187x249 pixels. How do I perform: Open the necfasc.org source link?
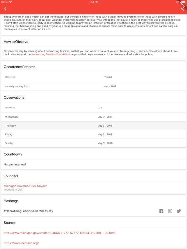click(21, 243)
